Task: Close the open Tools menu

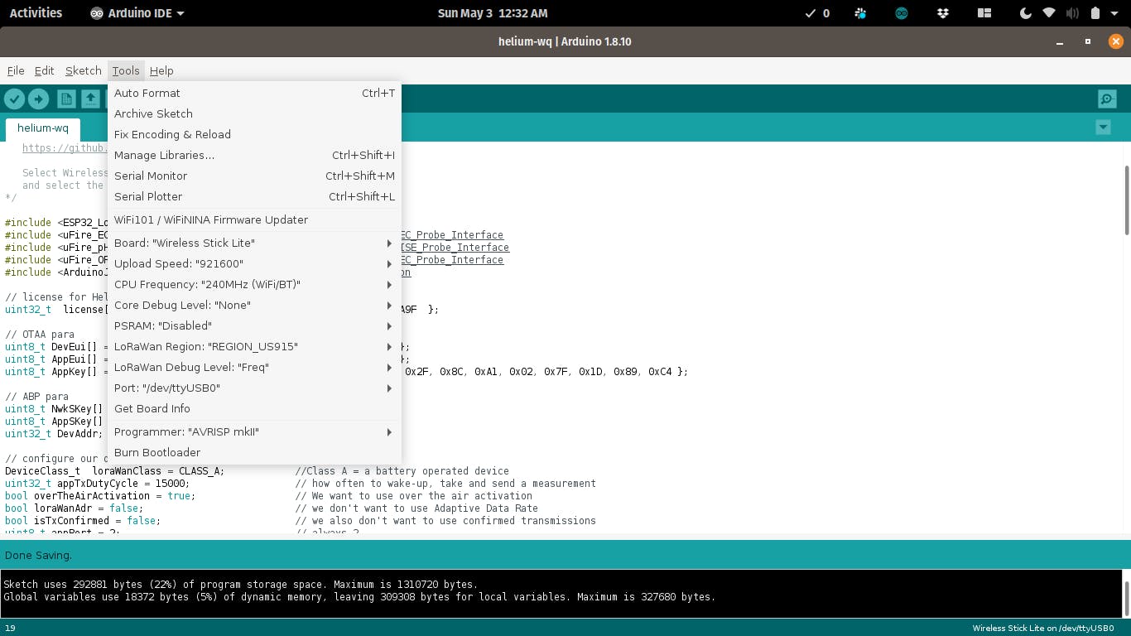Action: point(126,70)
